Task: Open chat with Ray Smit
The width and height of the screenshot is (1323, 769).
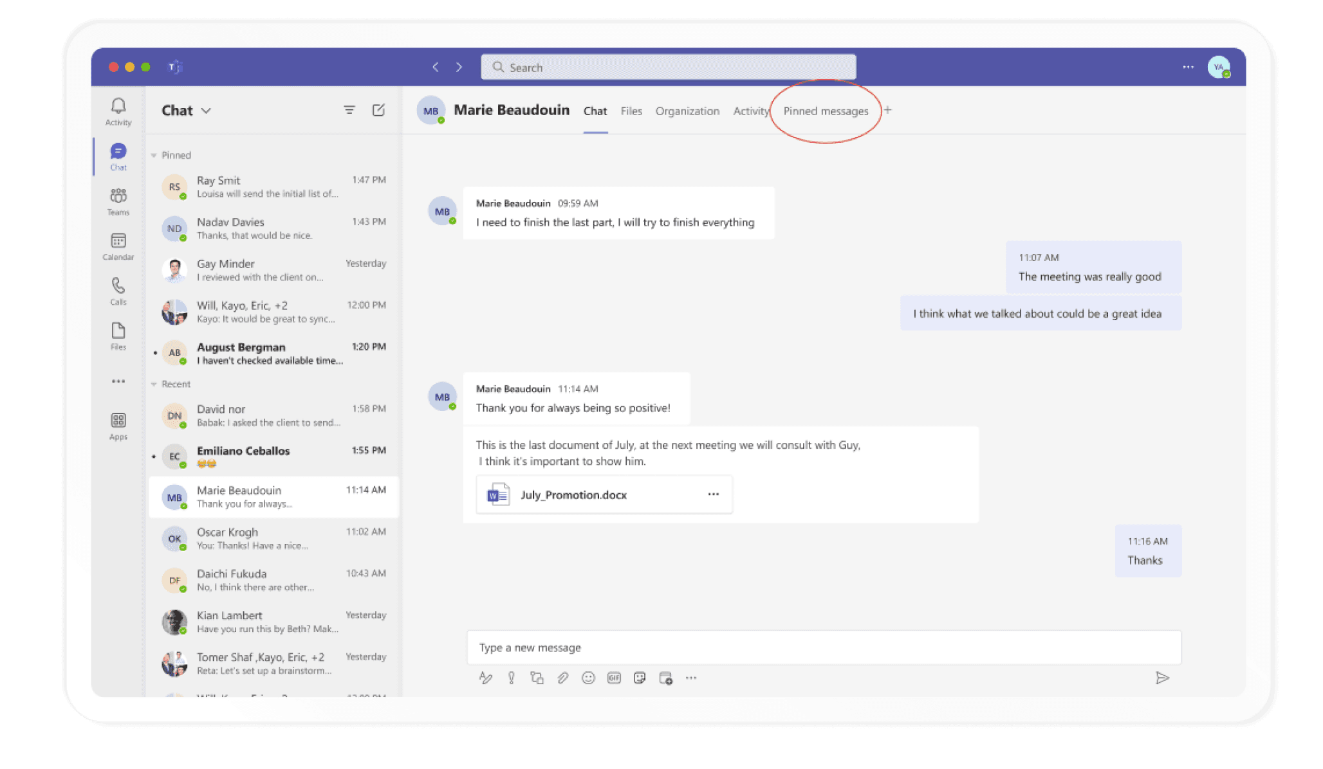Action: pyautogui.click(x=273, y=186)
